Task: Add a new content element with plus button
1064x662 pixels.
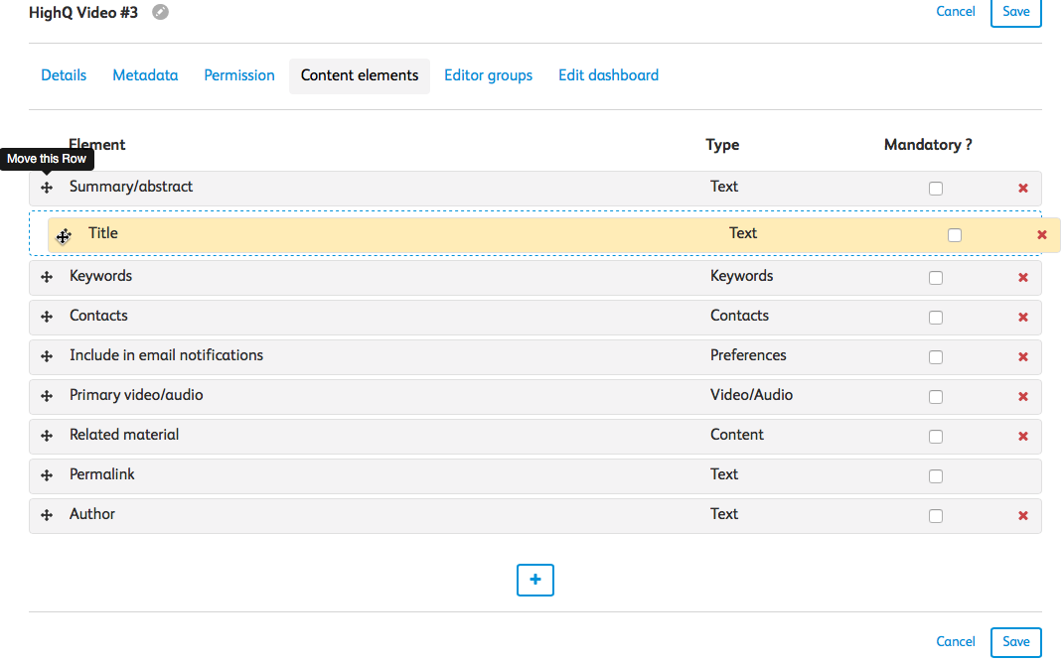Action: [534, 580]
